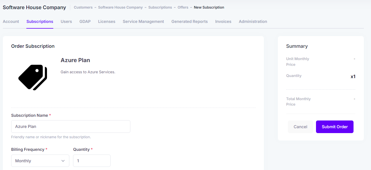Image resolution: width=371 pixels, height=170 pixels.
Task: Go to the Licenses tab
Action: tap(107, 21)
